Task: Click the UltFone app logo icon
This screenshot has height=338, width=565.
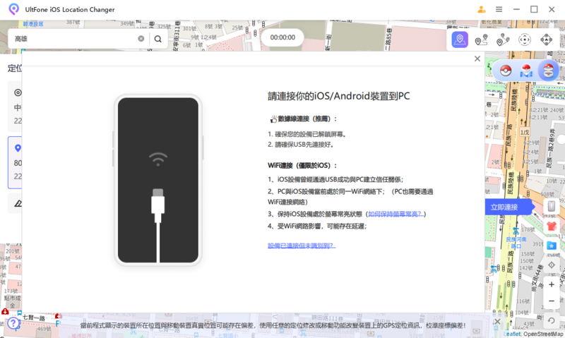Action: [x=13, y=9]
